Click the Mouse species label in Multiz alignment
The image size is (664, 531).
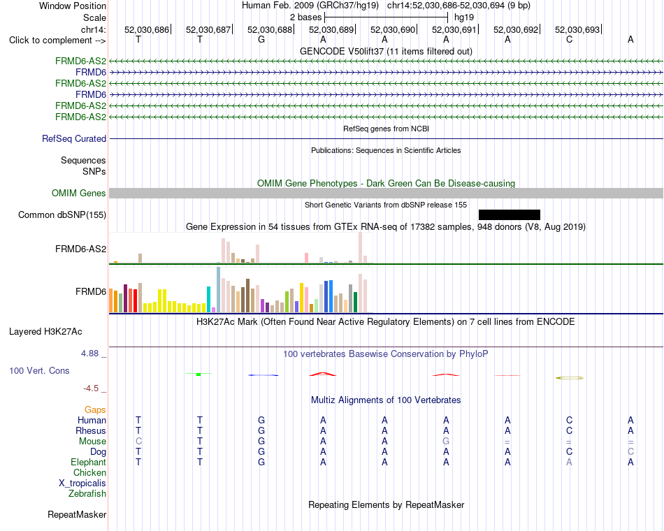coord(92,442)
